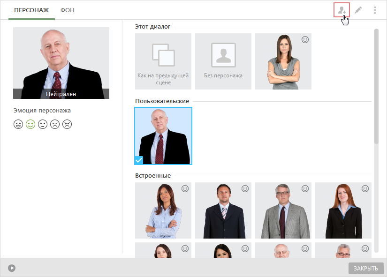
Task: Open emotions smiley on red-haired woman thumbnail
Action: pyautogui.click(x=365, y=189)
